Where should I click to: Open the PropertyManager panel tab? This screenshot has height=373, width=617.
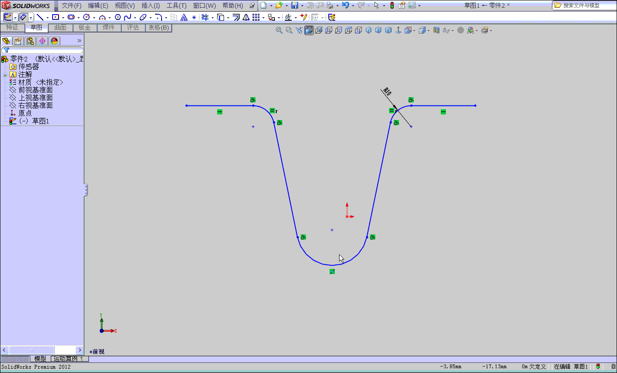tap(18, 41)
